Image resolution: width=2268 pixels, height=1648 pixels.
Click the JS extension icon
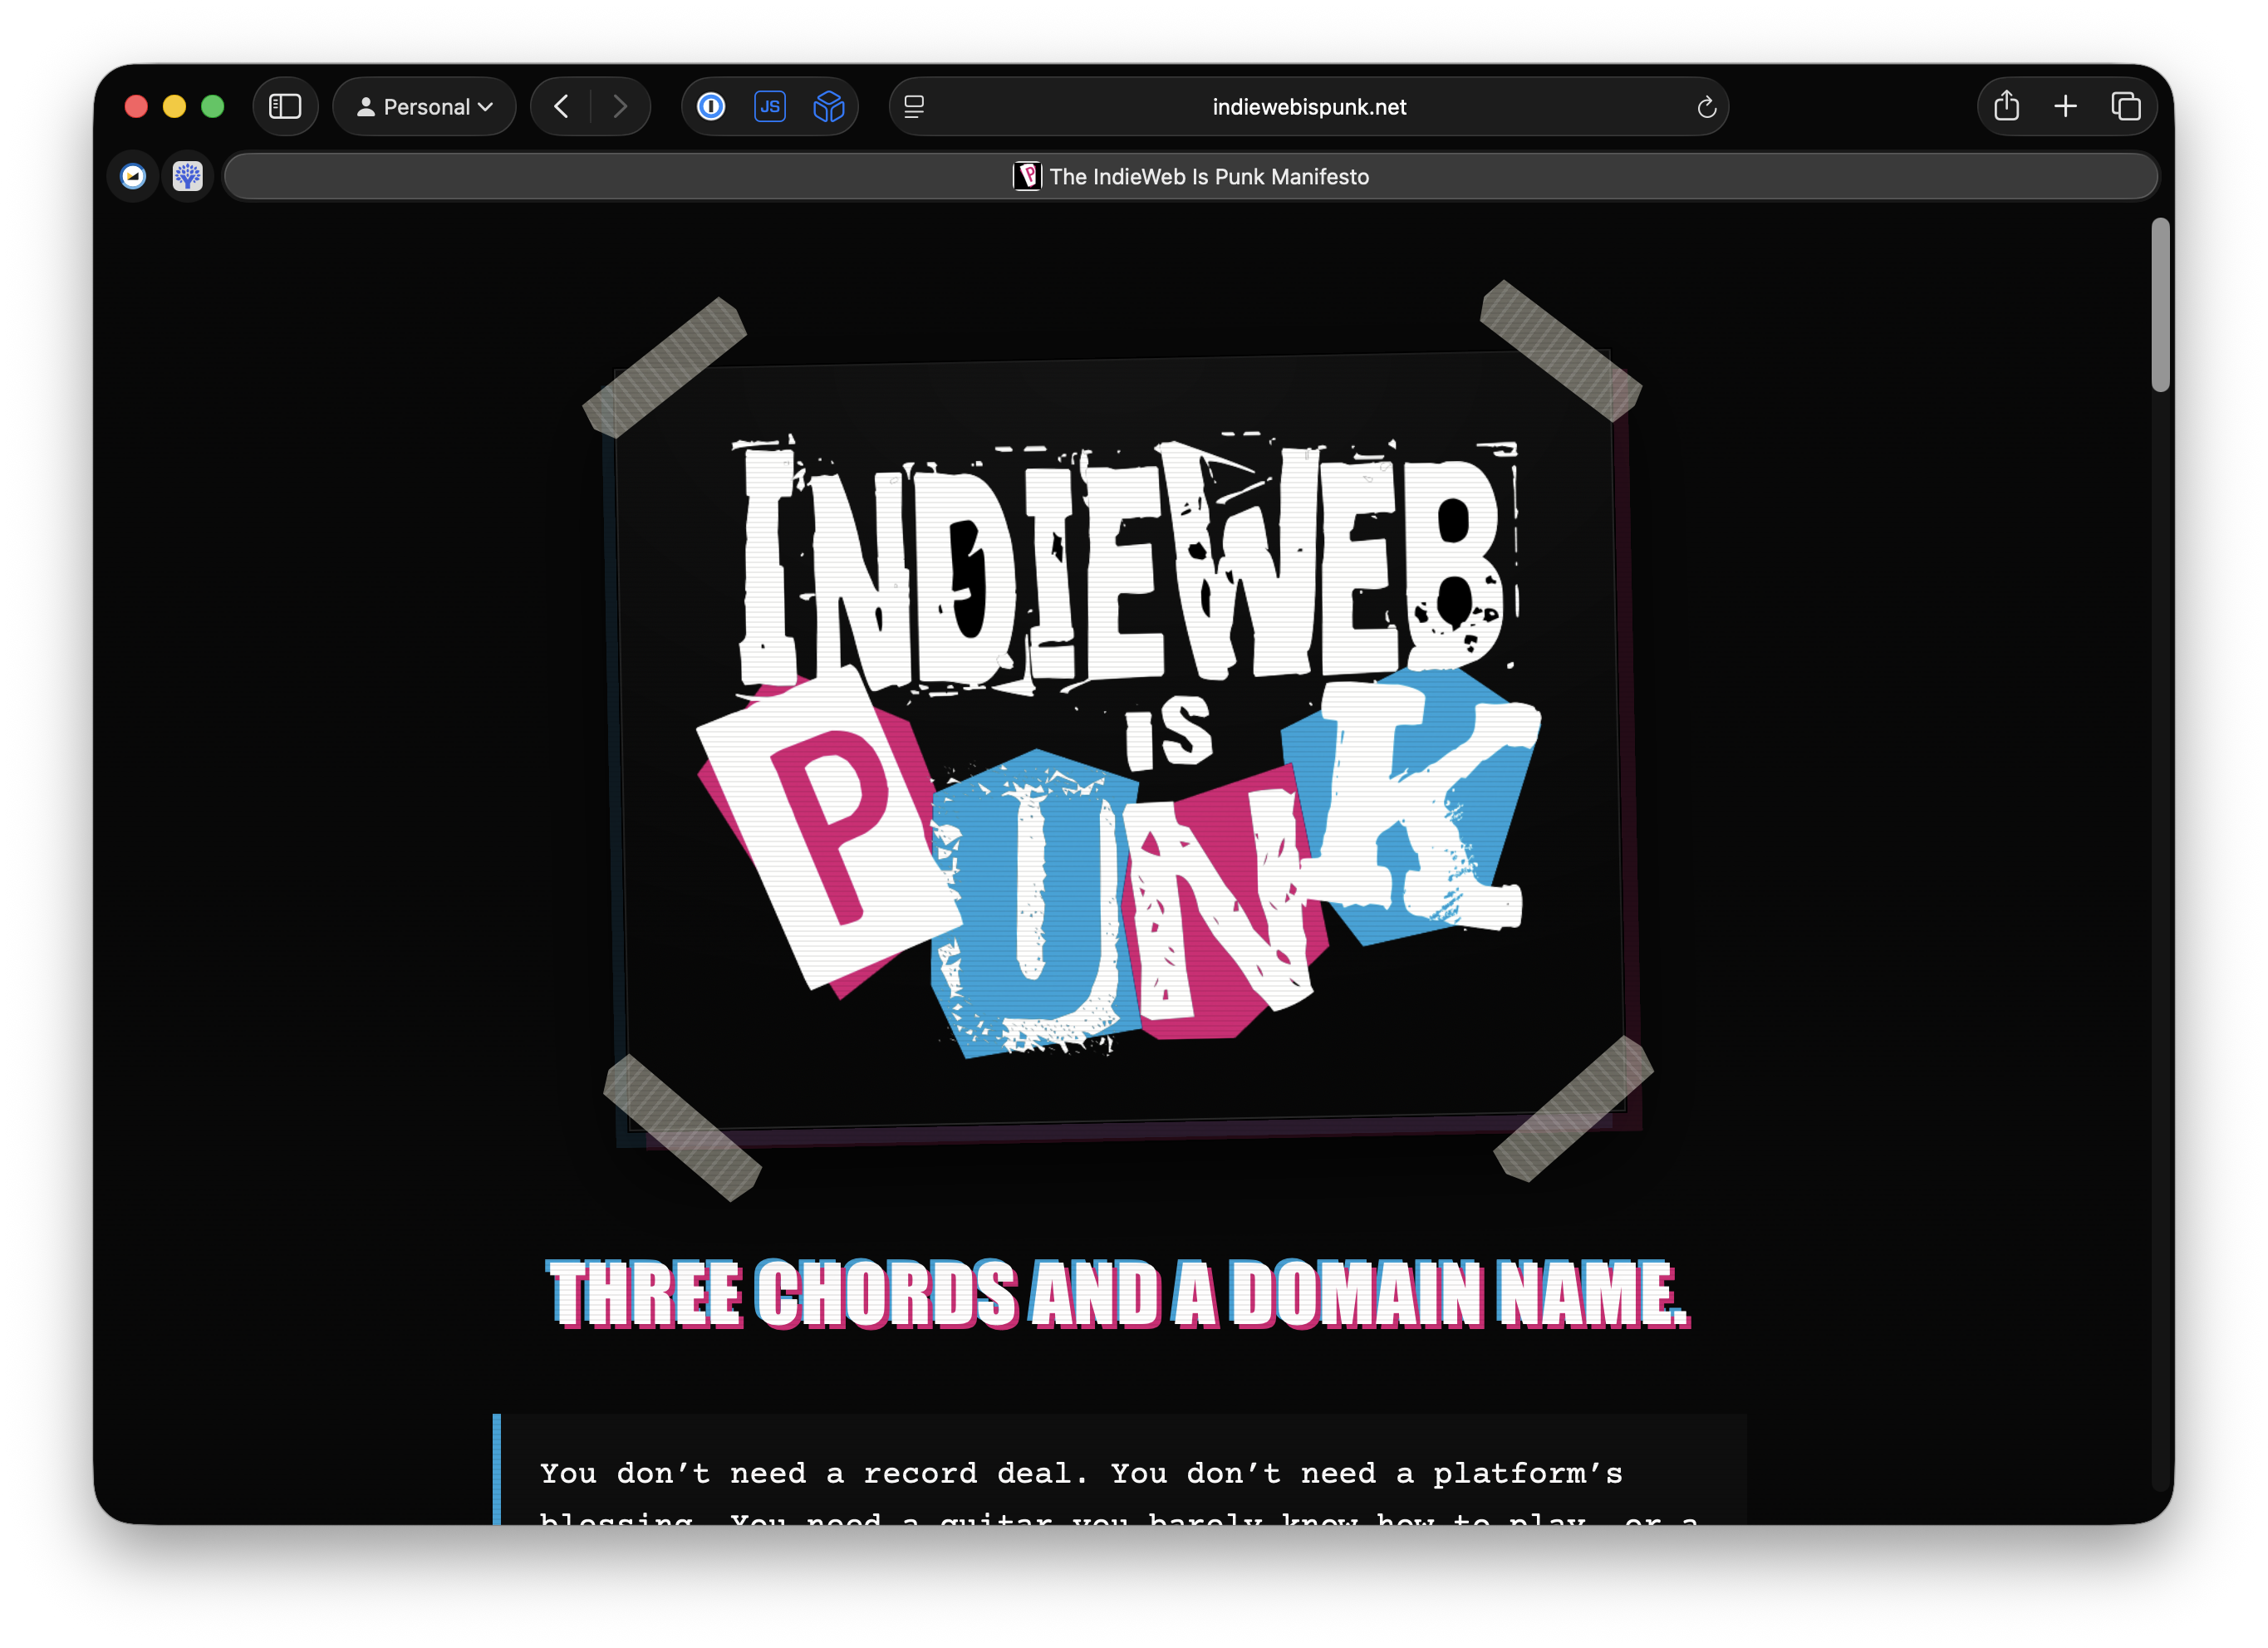[770, 106]
